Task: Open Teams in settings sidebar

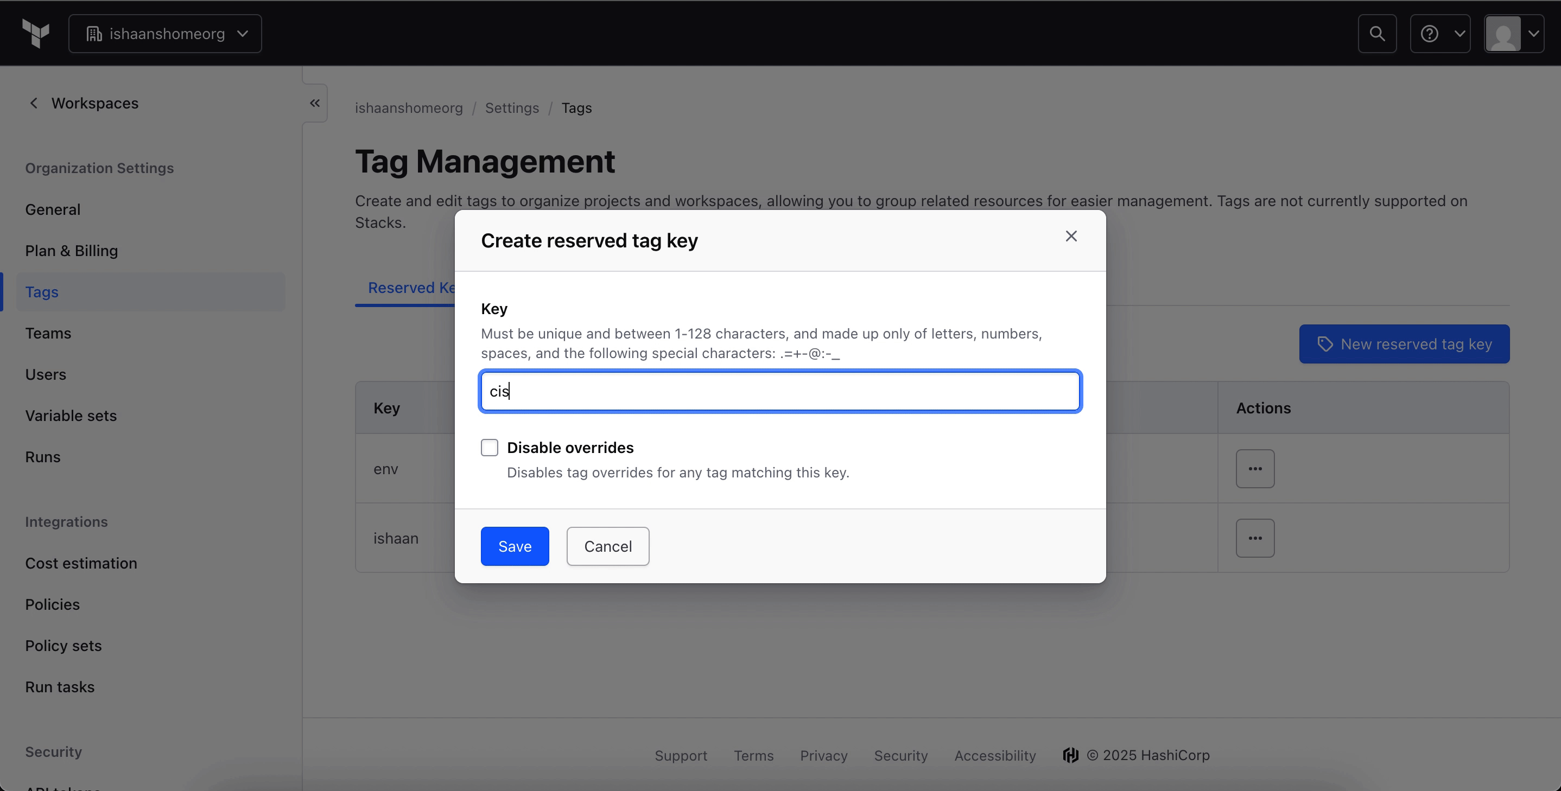Action: (48, 333)
